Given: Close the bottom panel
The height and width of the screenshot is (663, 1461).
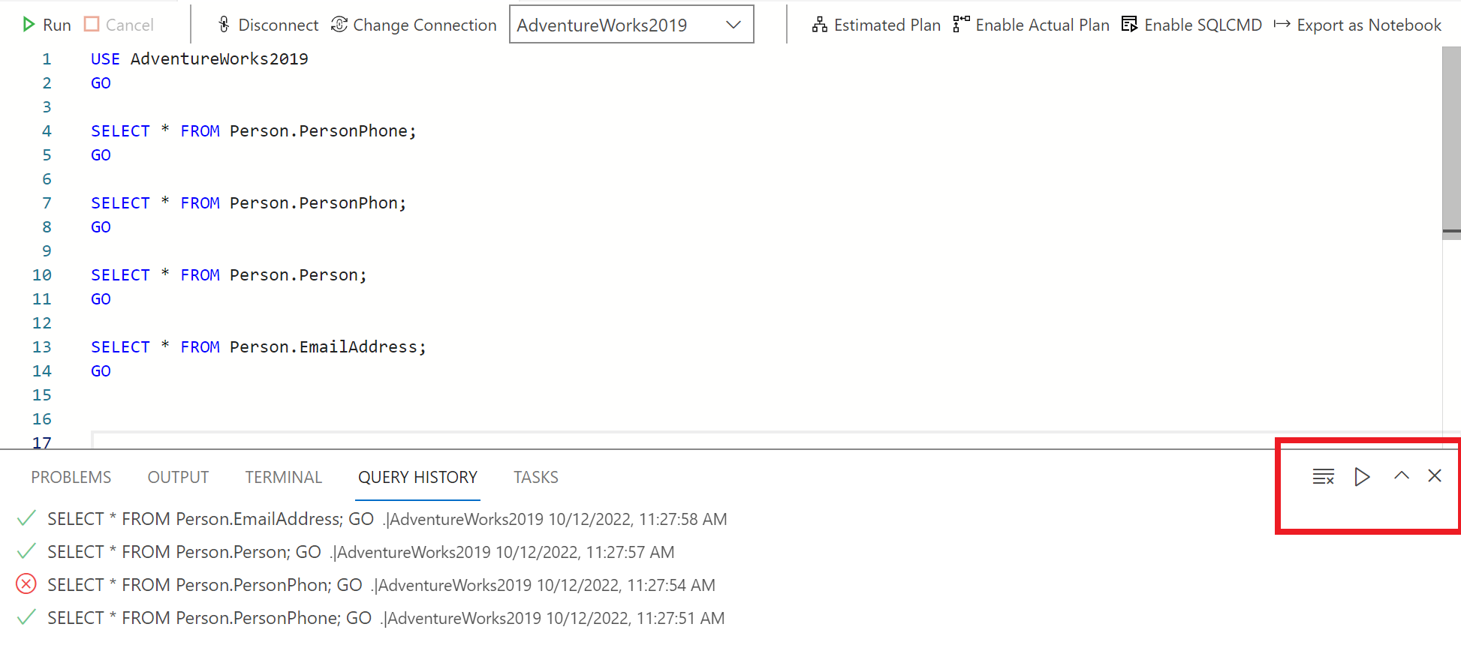Looking at the screenshot, I should (x=1434, y=476).
